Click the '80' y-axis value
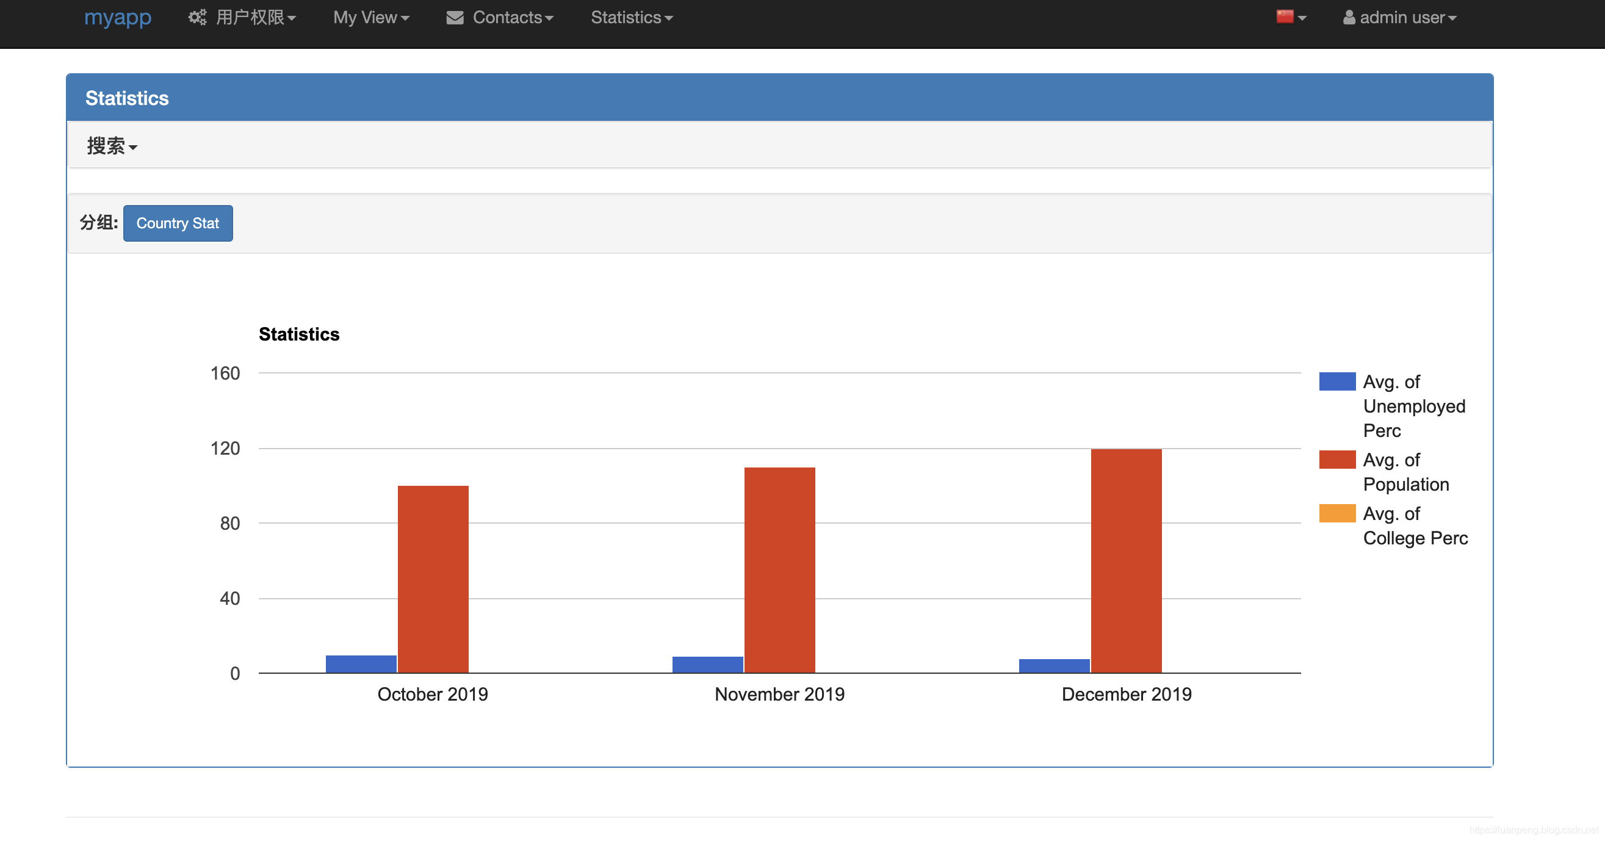The image size is (1605, 841). point(230,523)
